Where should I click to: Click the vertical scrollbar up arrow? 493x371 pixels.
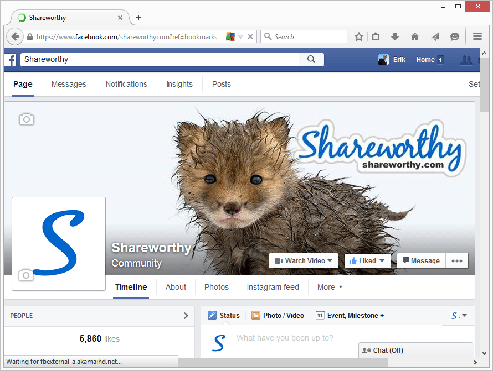point(485,53)
